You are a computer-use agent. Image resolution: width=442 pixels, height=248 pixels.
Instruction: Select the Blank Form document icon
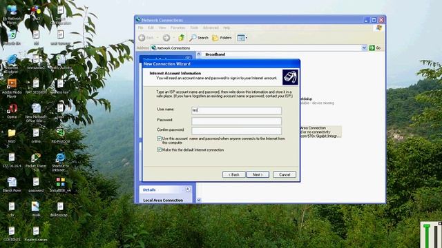[x=12, y=185]
